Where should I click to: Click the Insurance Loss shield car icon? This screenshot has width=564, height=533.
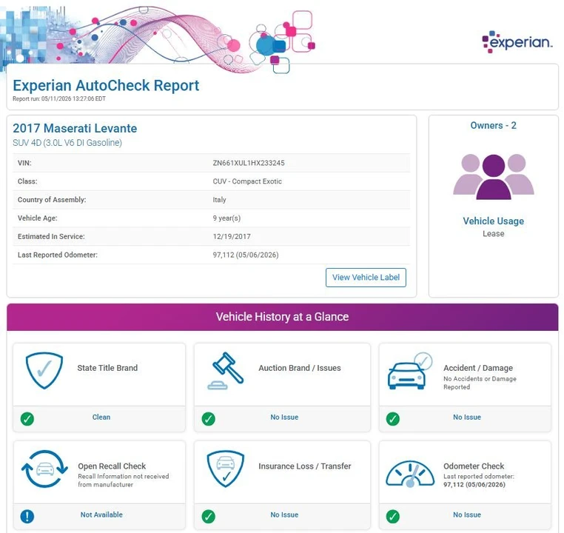pyautogui.click(x=226, y=469)
